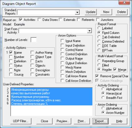
Task: Select property 'Расход электроэнергии, кВтч в мес.'
Action: pos(51,100)
